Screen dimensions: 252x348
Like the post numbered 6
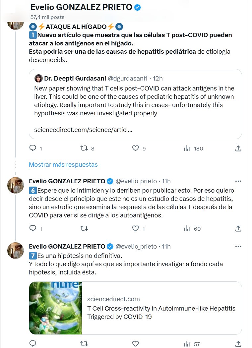(x=136, y=228)
